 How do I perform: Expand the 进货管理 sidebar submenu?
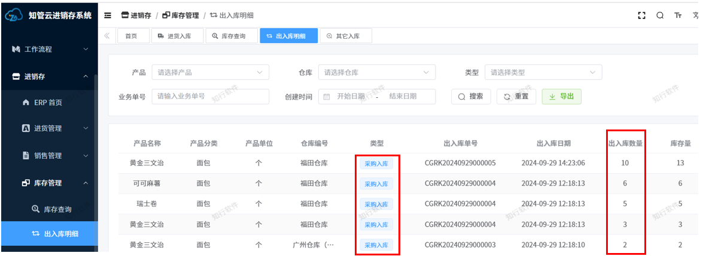(x=48, y=128)
